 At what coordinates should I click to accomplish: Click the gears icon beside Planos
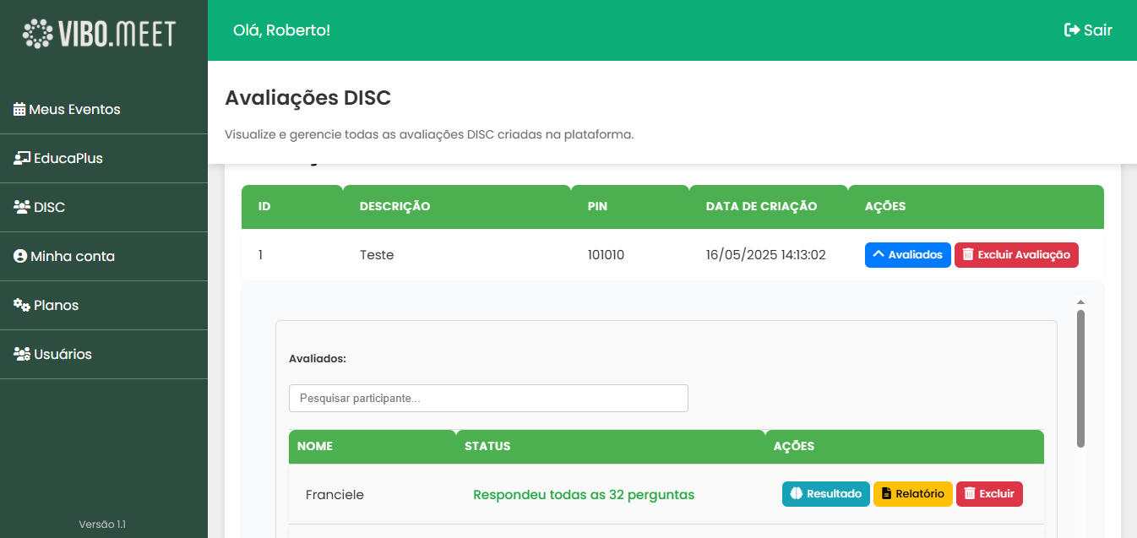pyautogui.click(x=21, y=304)
